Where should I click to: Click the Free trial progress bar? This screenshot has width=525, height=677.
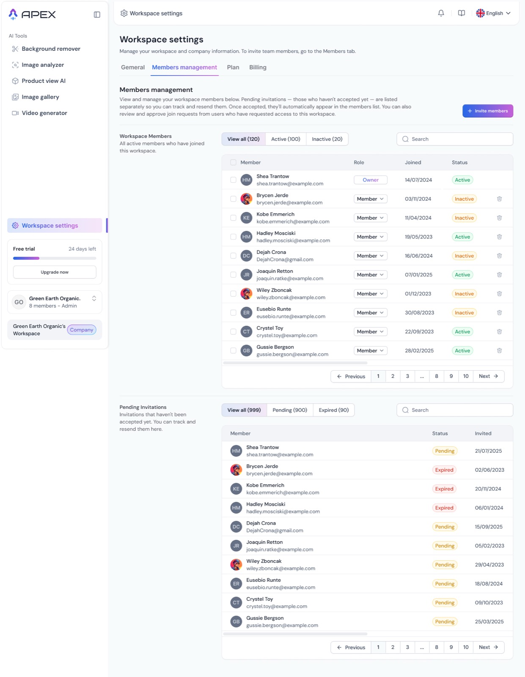coord(55,258)
